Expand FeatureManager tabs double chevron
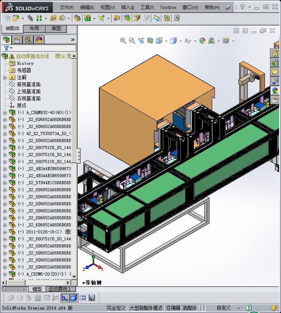This screenshot has height=313, width=281. tap(73, 40)
